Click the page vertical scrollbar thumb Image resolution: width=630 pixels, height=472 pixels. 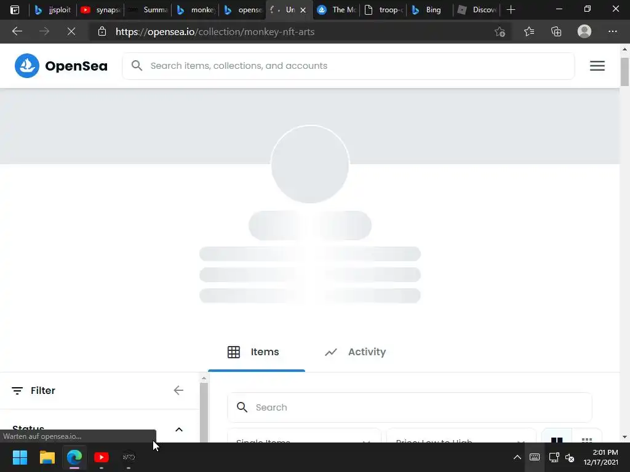click(x=624, y=72)
